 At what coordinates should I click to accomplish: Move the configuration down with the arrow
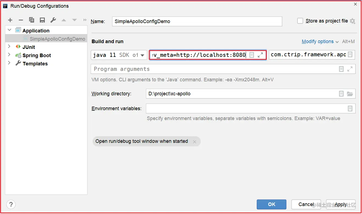[74, 20]
